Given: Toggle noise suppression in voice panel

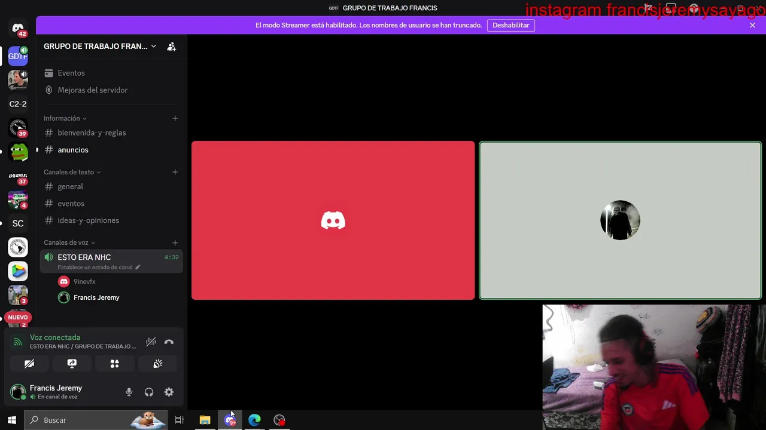Looking at the screenshot, I should pyautogui.click(x=151, y=342).
